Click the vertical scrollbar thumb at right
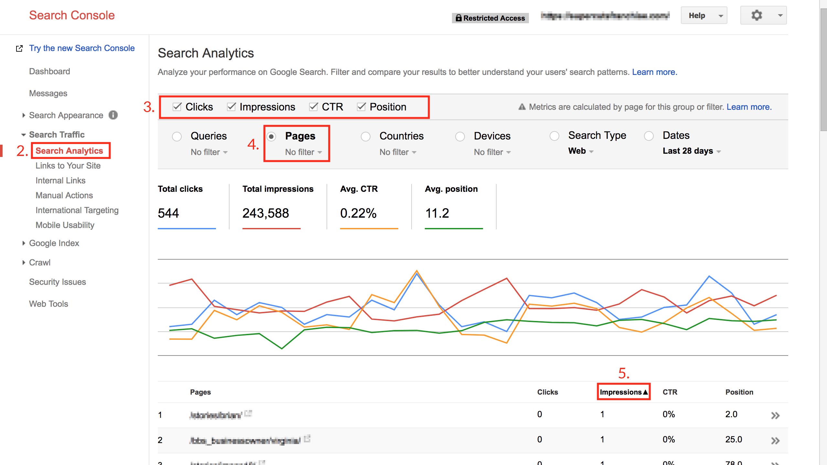This screenshot has height=465, width=827. click(x=823, y=69)
